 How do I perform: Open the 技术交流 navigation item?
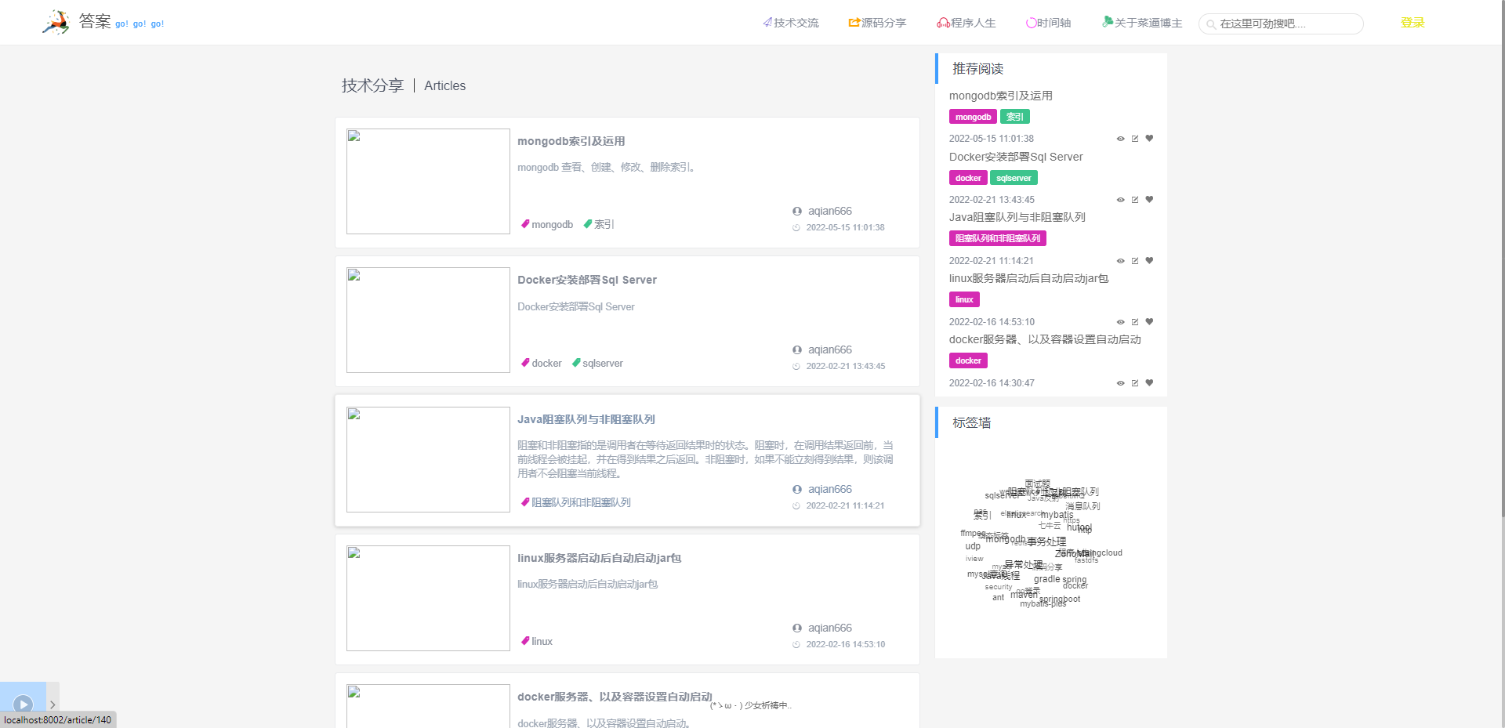click(791, 23)
